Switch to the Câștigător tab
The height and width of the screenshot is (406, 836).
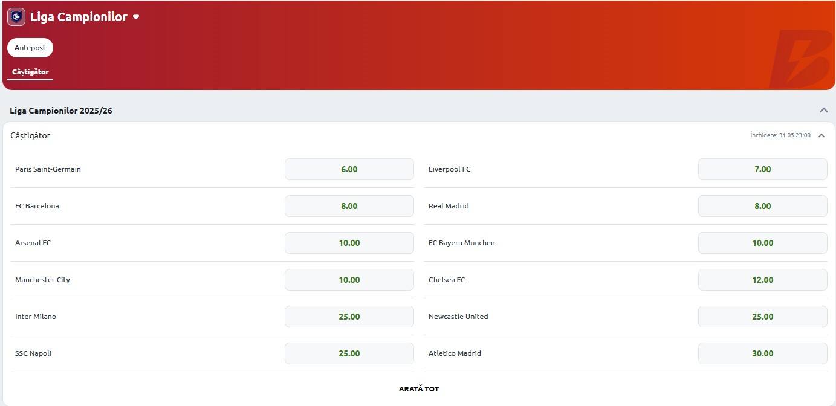point(30,72)
